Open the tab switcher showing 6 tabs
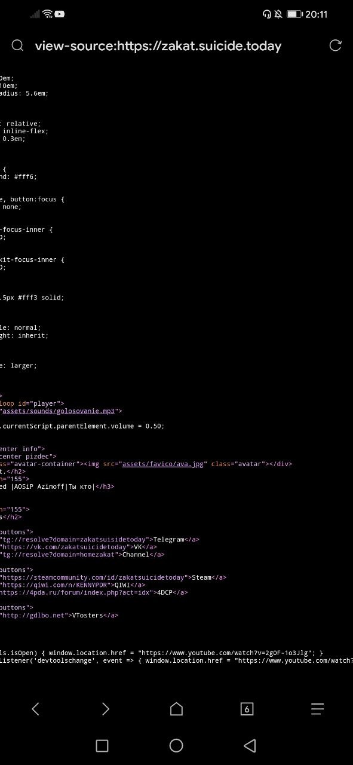This screenshot has height=765, width=353. coord(247,709)
